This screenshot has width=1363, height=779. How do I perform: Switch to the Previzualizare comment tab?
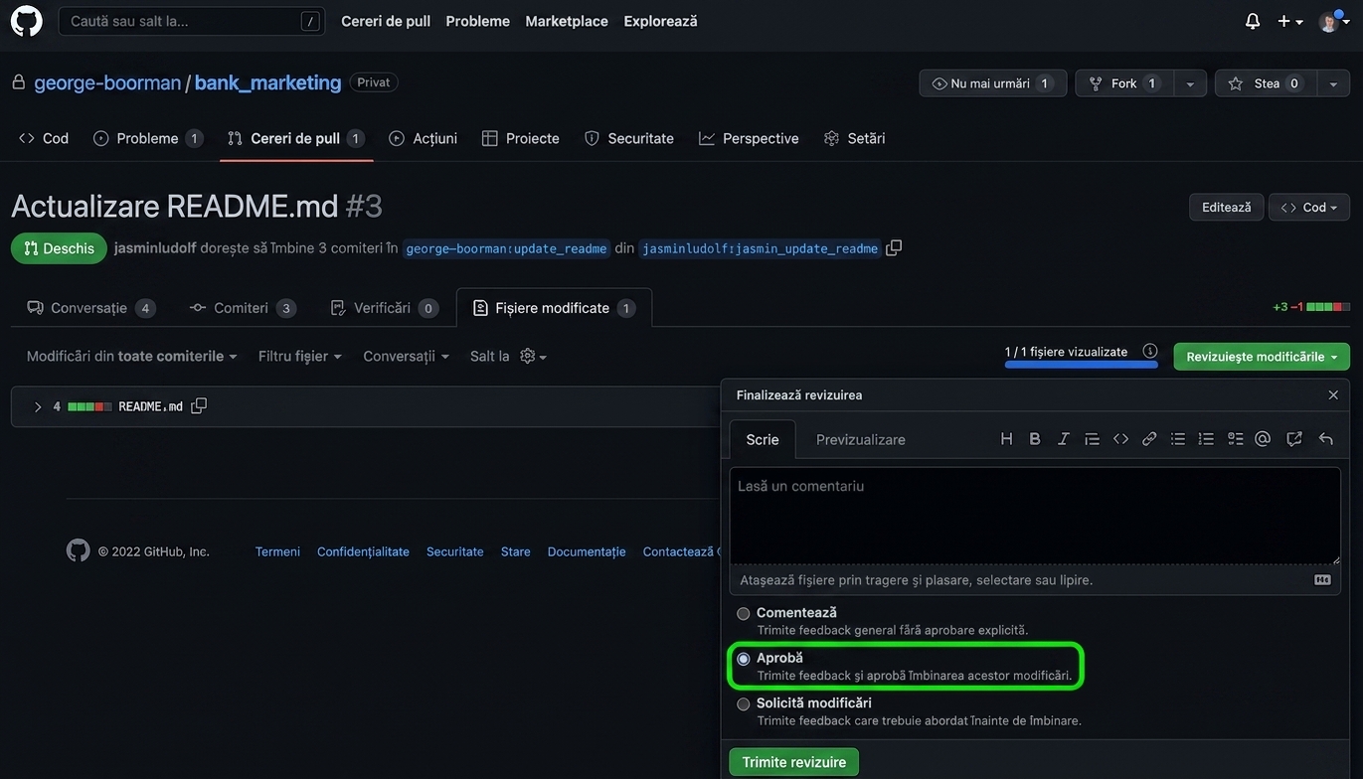coord(861,439)
